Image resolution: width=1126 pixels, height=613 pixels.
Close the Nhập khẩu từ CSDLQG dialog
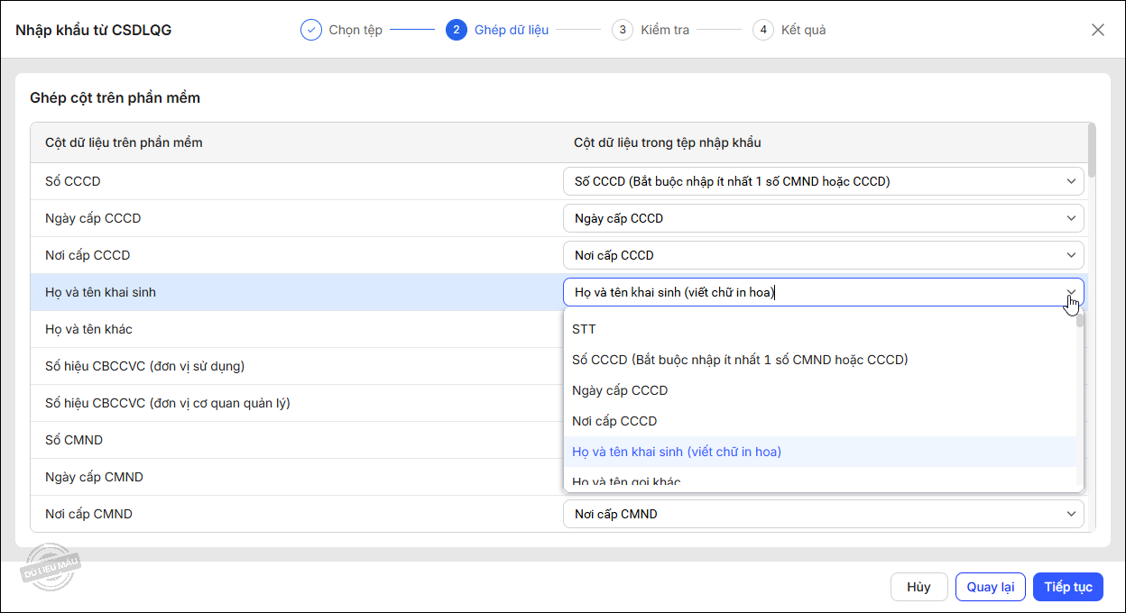pyautogui.click(x=1097, y=30)
